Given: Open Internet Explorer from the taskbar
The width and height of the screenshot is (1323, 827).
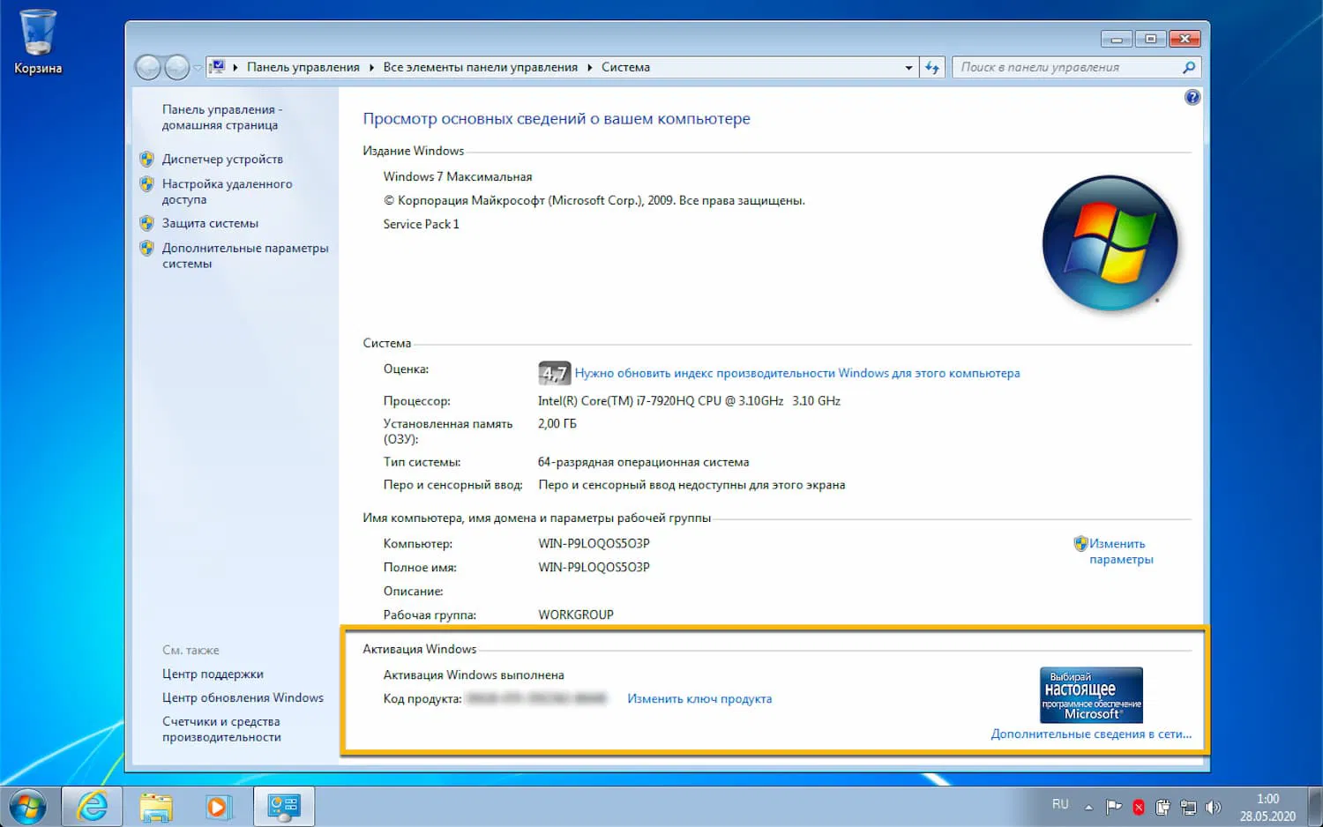Looking at the screenshot, I should [x=91, y=806].
